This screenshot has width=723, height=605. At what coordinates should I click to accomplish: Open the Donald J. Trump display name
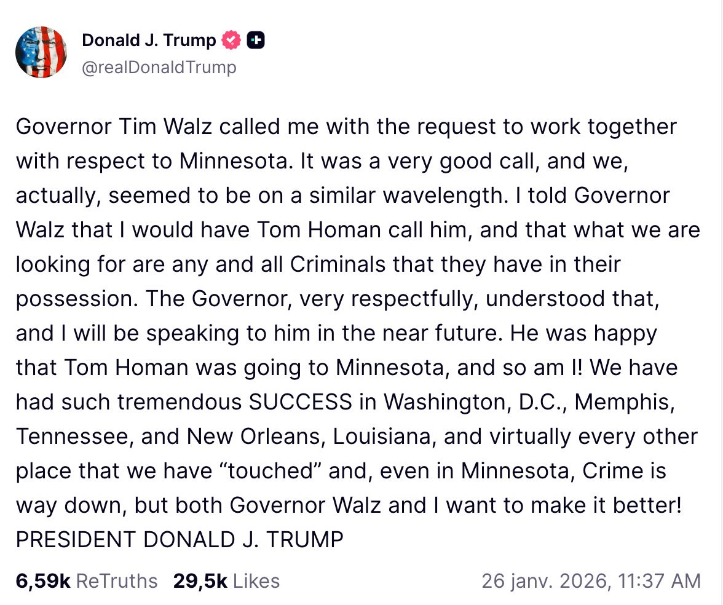(149, 41)
